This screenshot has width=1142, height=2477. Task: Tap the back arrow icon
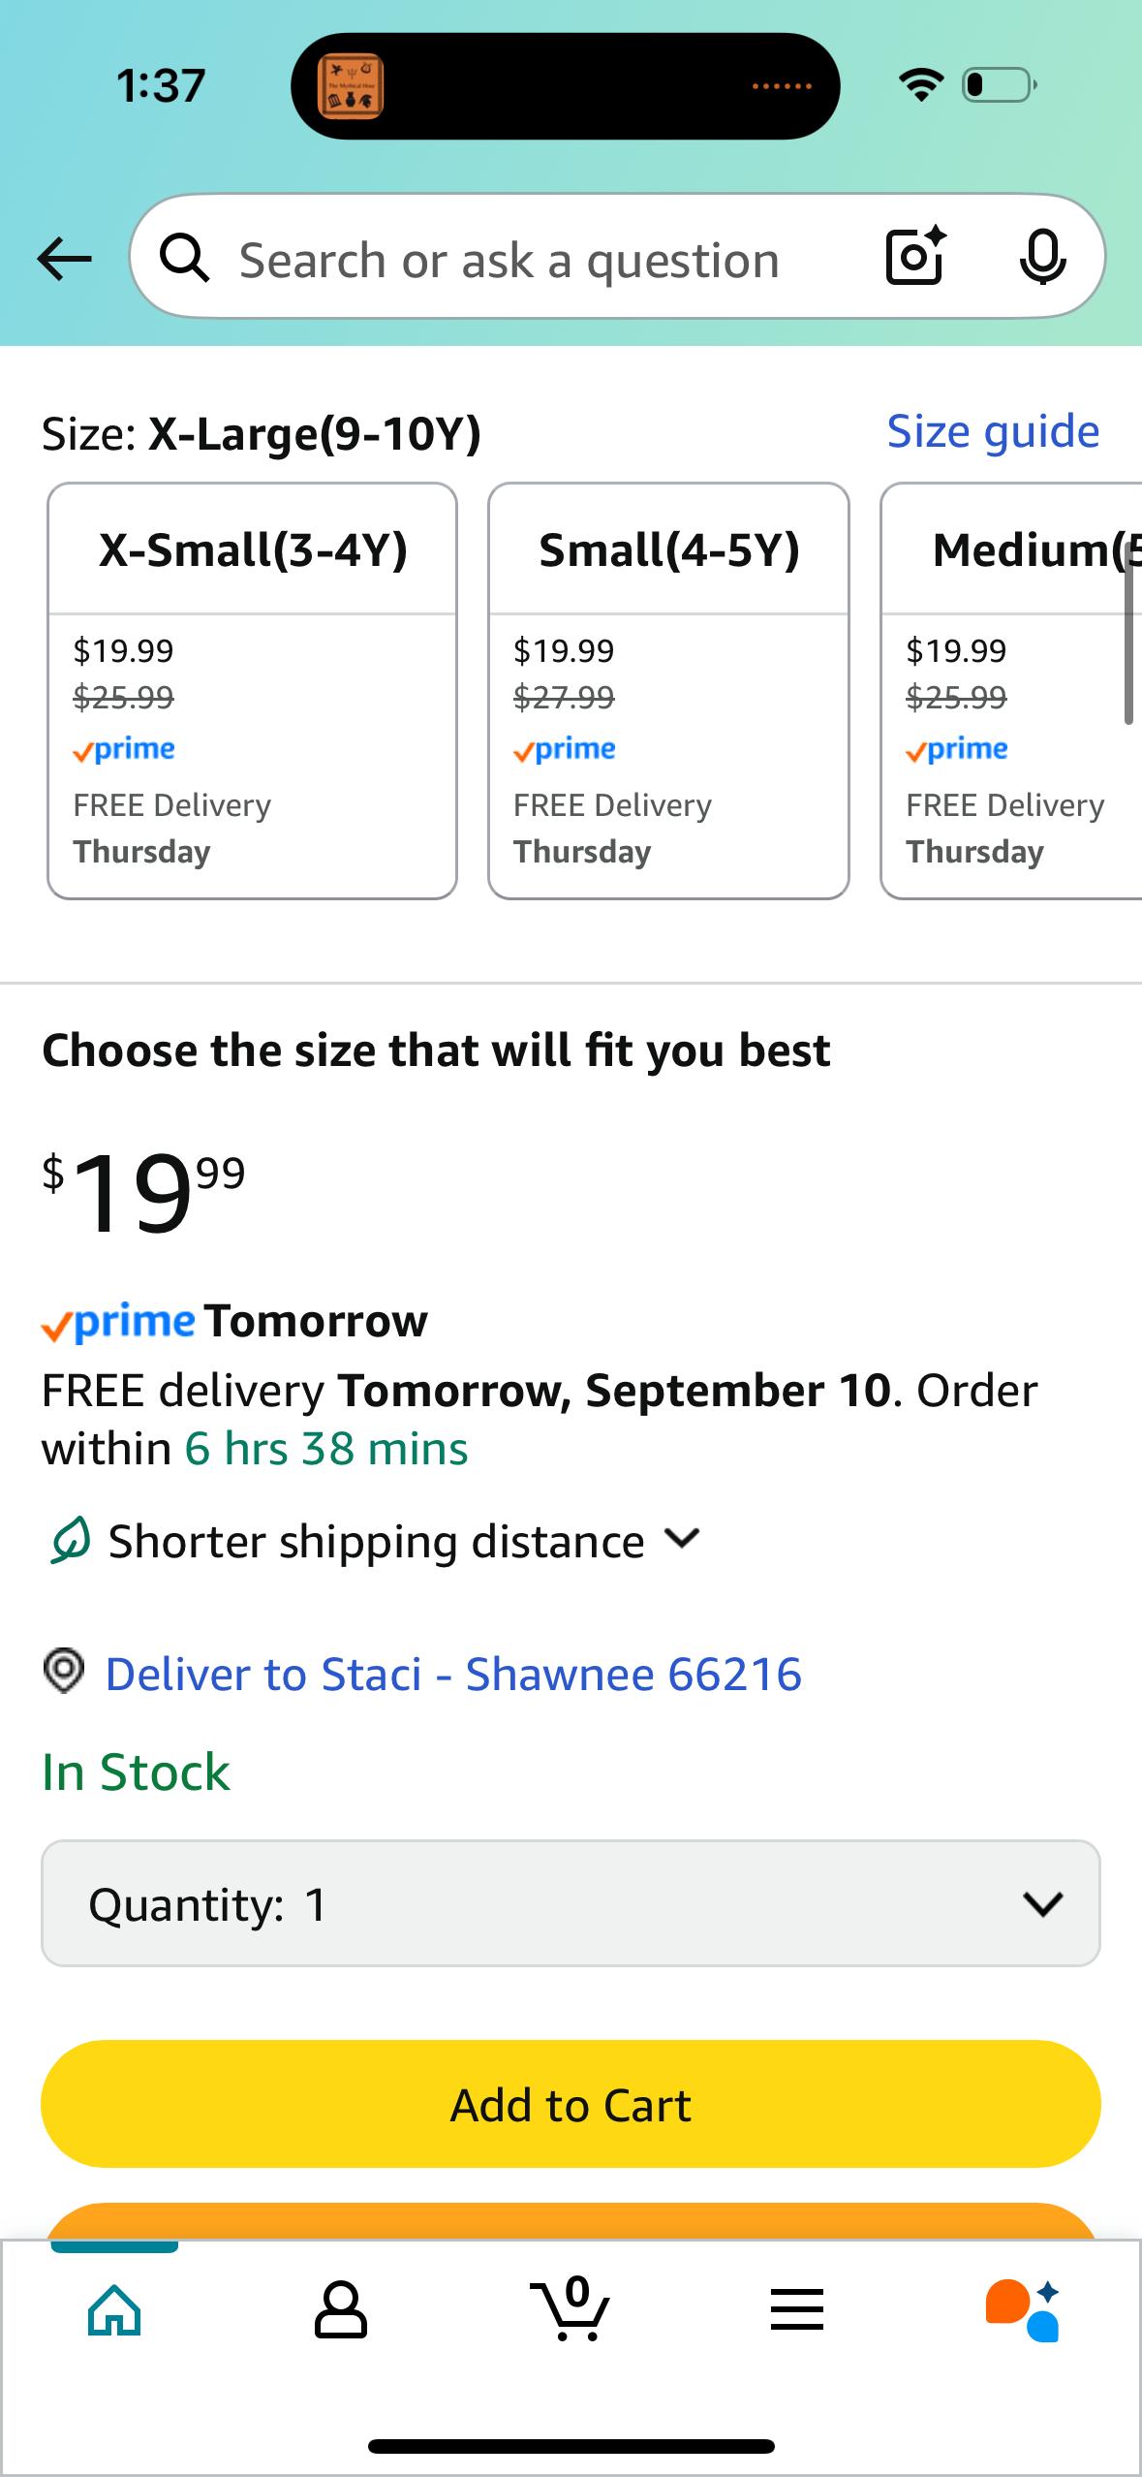pyautogui.click(x=64, y=259)
